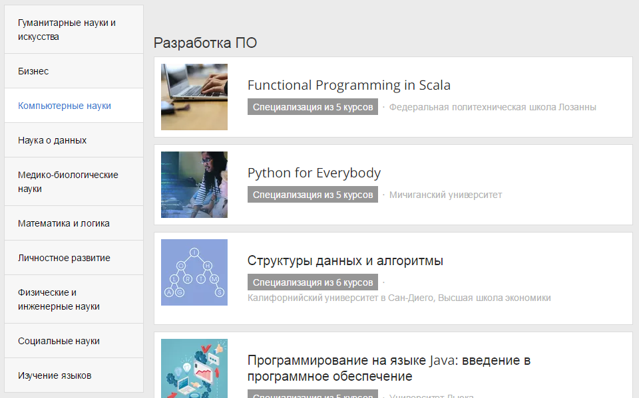
Task: Open the Python for Everybody course page
Action: tap(314, 172)
